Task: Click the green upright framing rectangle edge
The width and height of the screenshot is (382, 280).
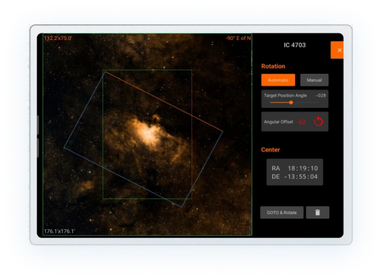Action: (147, 70)
